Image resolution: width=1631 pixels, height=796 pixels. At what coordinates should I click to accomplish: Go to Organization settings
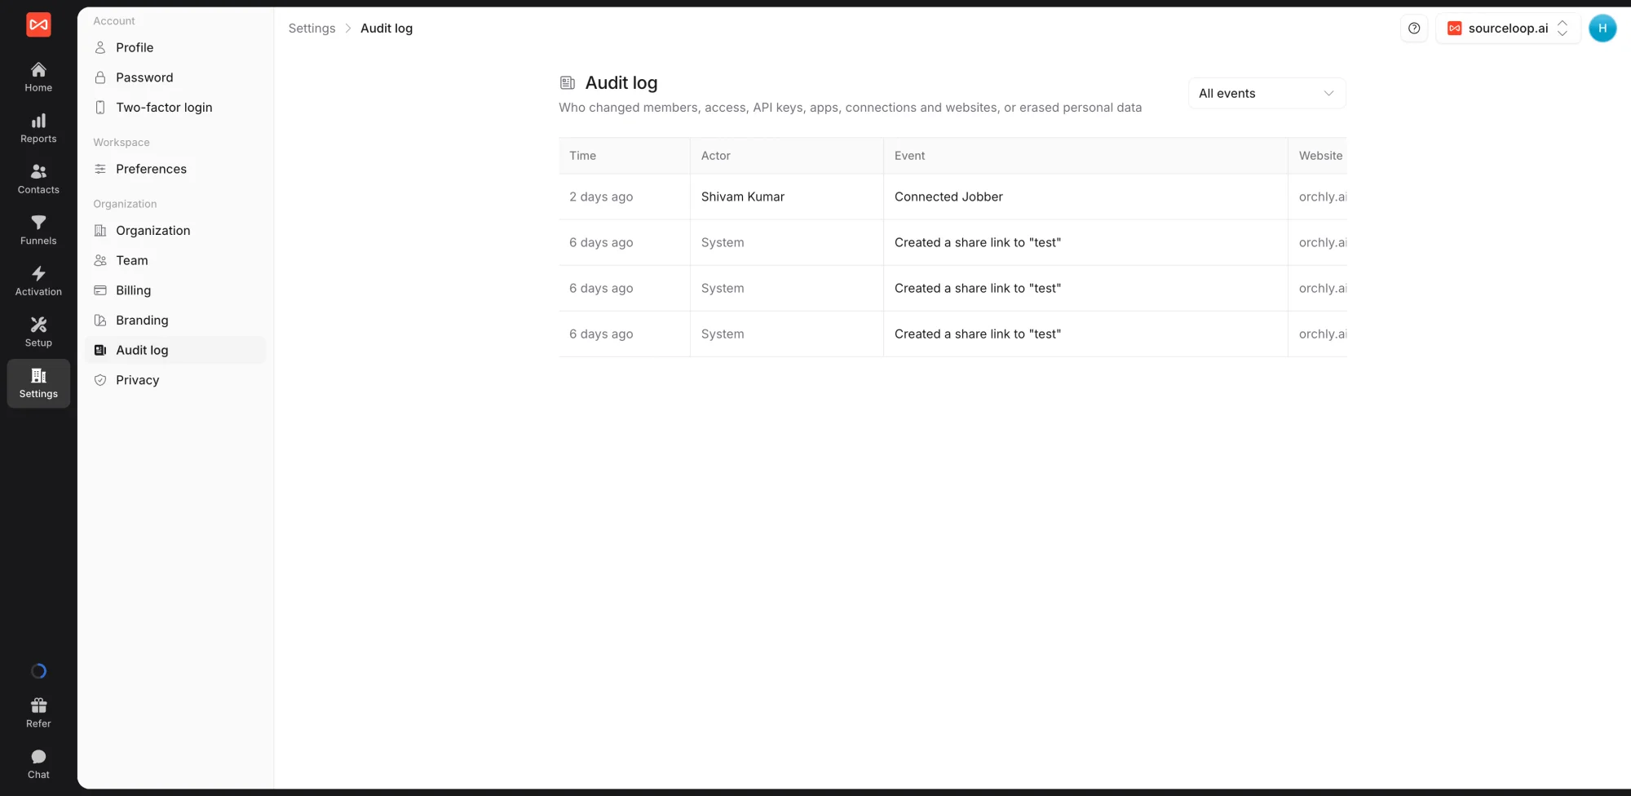pos(175,231)
